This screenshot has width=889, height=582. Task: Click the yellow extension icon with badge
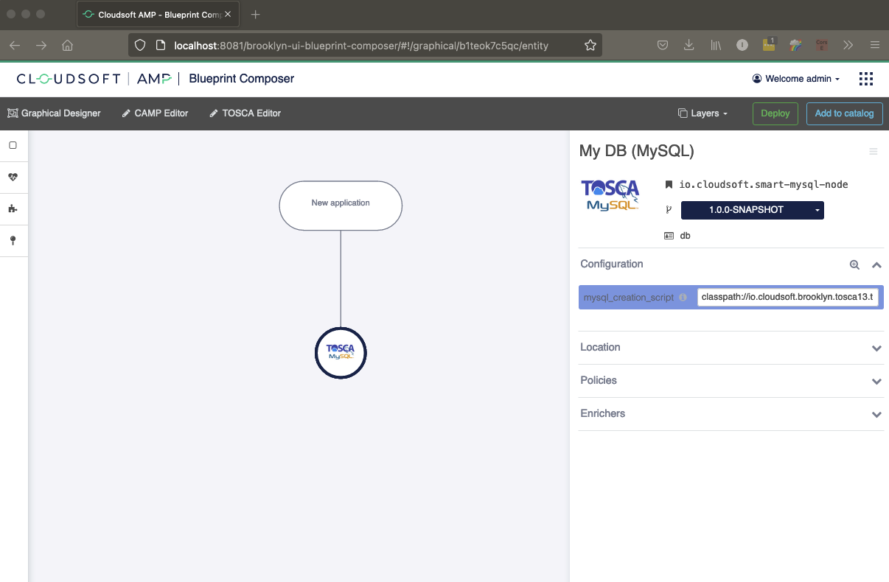click(x=769, y=45)
